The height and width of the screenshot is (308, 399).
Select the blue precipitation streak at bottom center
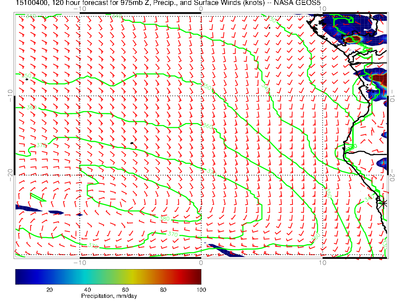pos(226,250)
